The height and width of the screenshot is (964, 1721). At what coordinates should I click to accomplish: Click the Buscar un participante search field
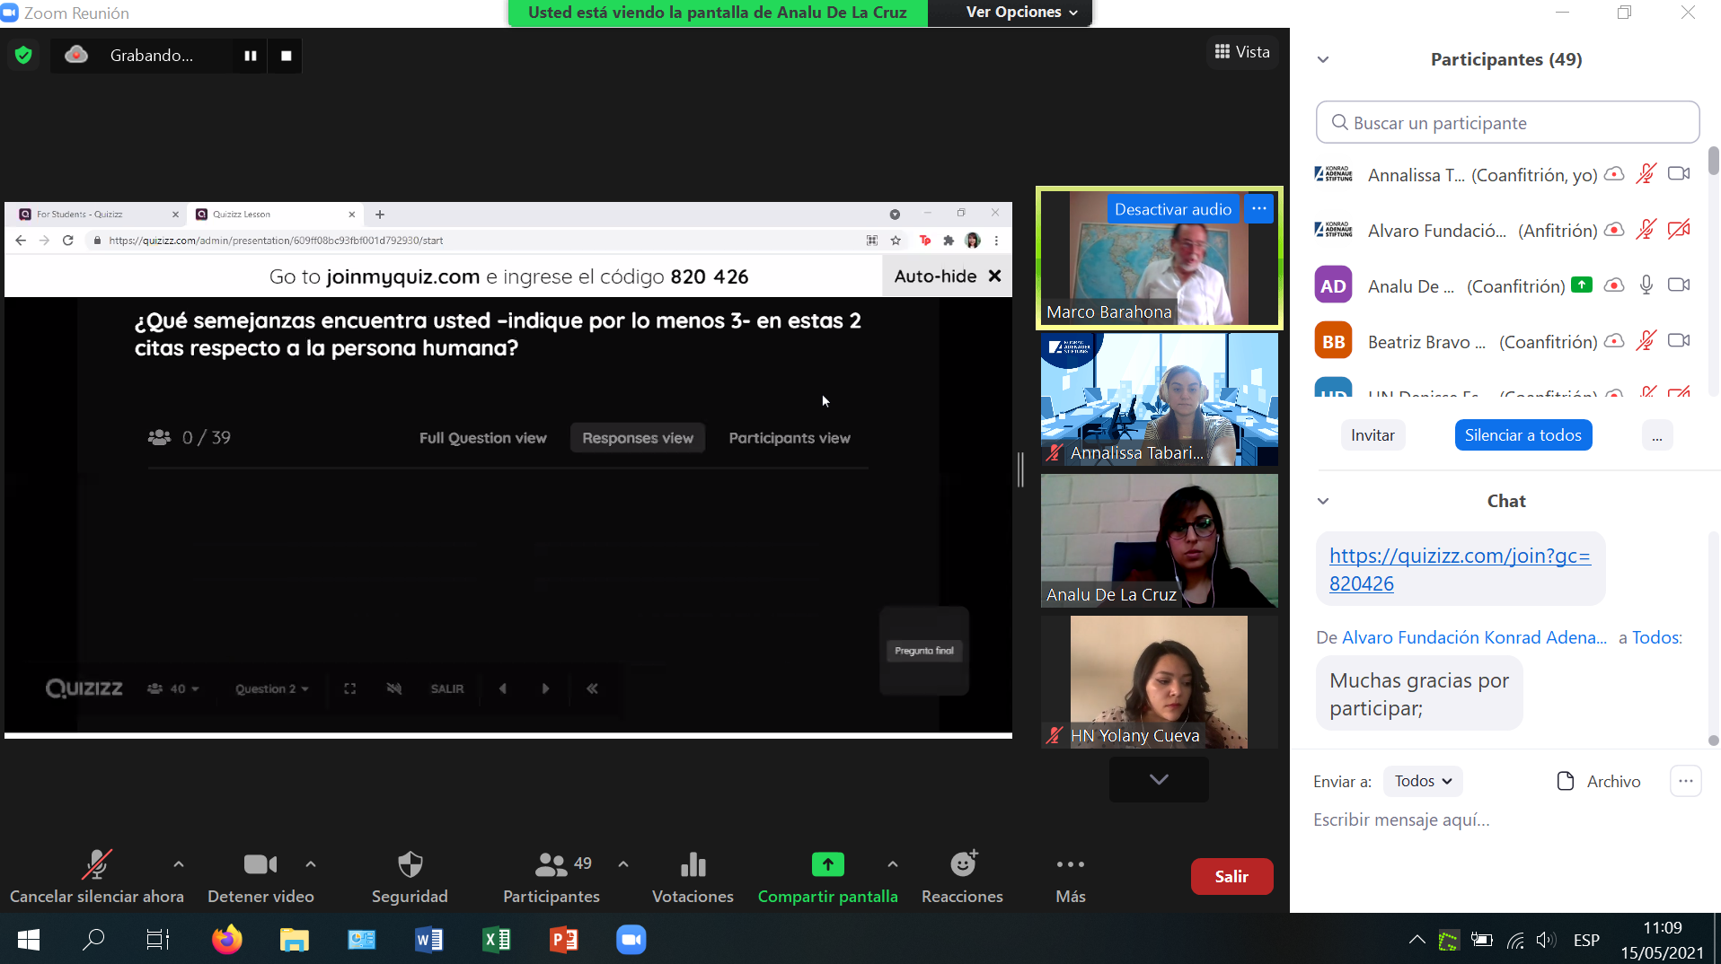point(1508,123)
